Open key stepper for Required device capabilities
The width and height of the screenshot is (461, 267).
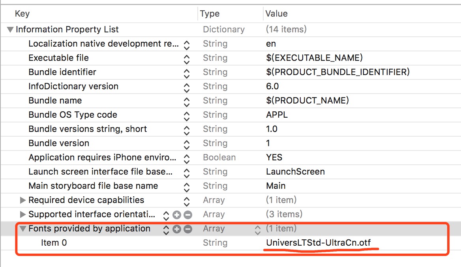click(x=186, y=201)
